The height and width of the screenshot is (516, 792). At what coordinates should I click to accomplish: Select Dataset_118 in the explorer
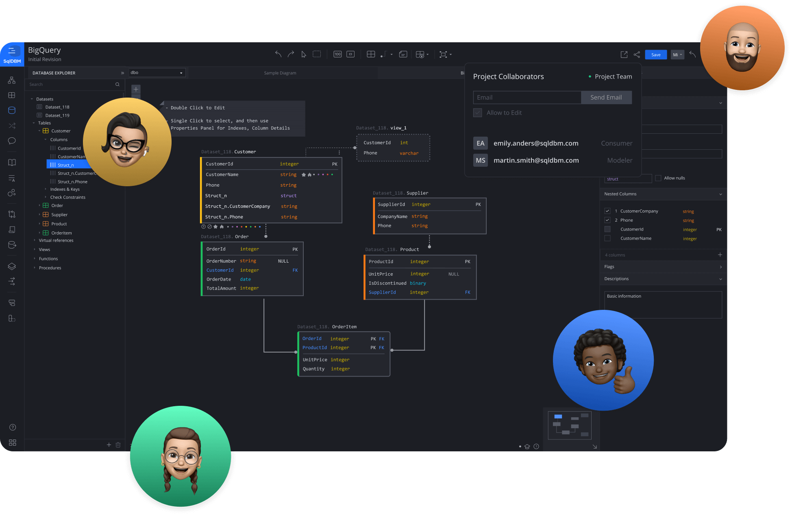[x=57, y=107]
